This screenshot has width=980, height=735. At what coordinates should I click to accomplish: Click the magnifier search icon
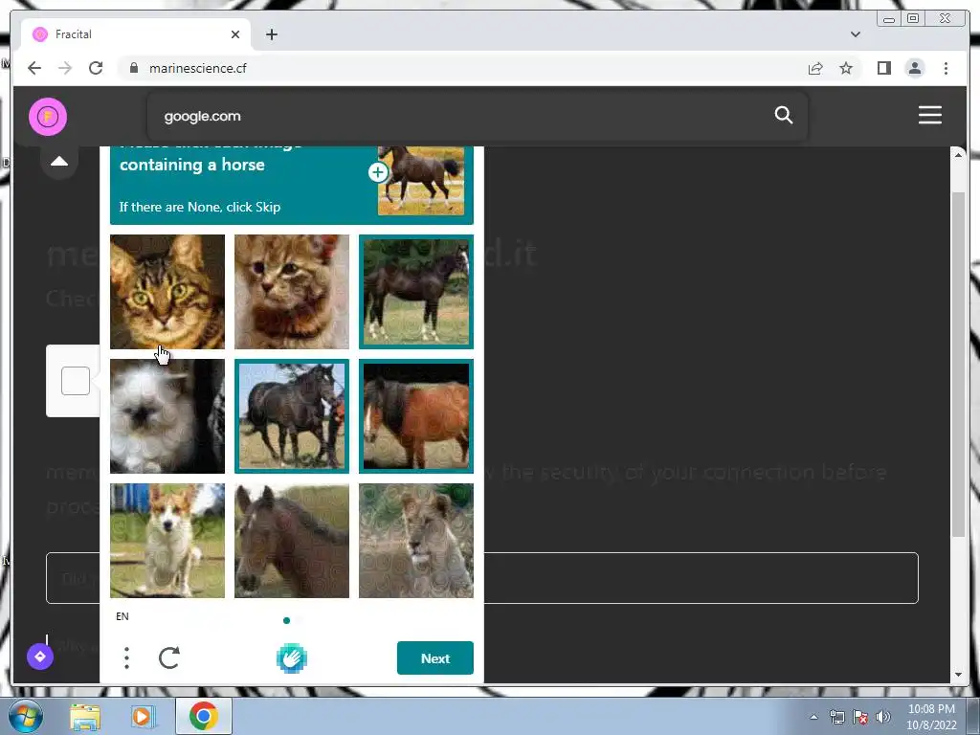[783, 115]
